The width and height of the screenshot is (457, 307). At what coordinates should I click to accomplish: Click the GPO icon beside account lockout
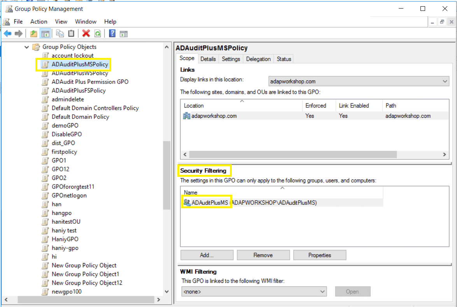click(x=45, y=55)
